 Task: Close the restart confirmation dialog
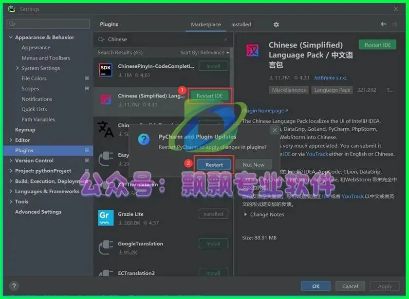point(275,130)
